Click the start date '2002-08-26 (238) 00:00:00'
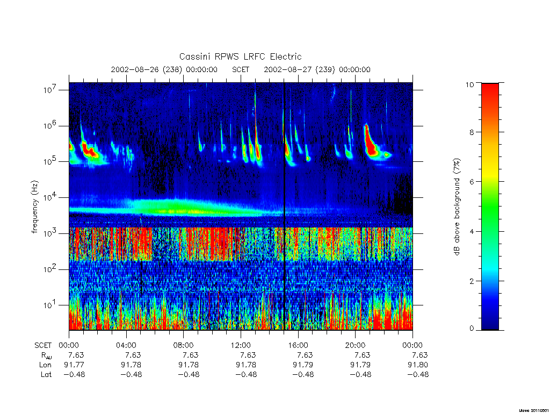Image resolution: width=550 pixels, height=413 pixels. pos(164,69)
